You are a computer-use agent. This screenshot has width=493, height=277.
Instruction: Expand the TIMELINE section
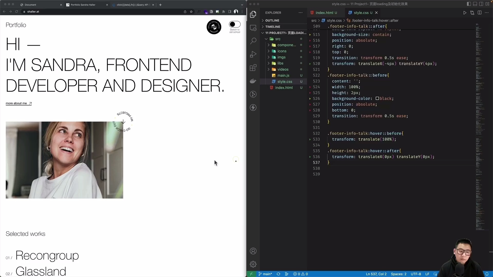(273, 26)
